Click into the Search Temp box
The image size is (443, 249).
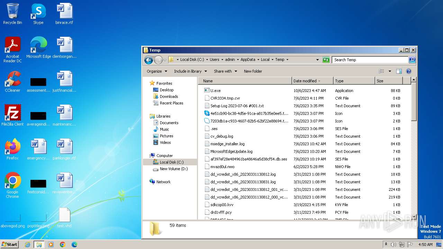point(370,60)
